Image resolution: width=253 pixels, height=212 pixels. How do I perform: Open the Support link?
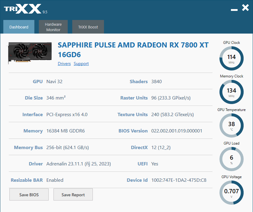tap(81, 64)
